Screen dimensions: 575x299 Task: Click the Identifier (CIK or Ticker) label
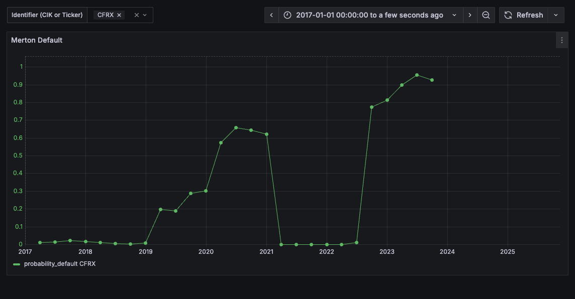point(47,15)
